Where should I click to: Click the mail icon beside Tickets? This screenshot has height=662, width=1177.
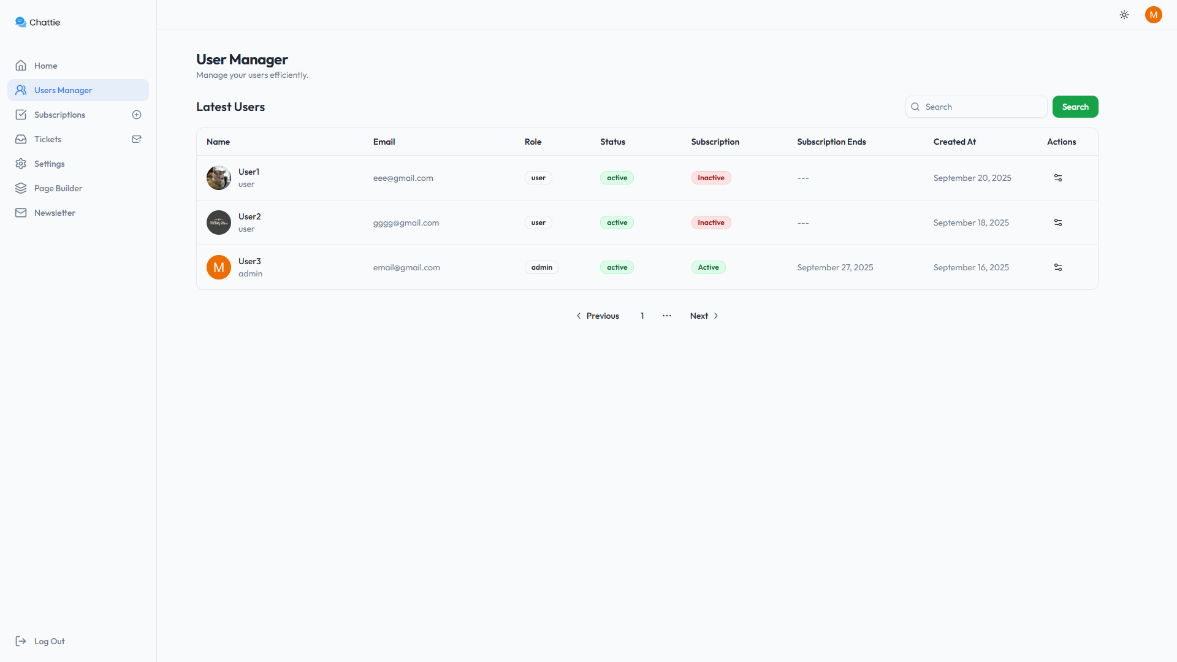137,139
